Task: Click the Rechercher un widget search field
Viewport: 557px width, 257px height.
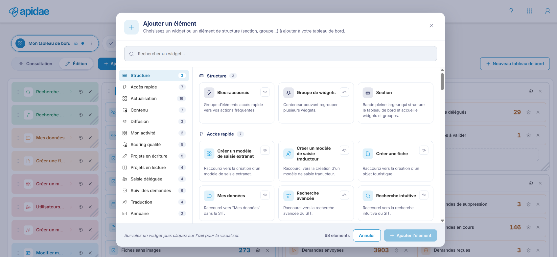Action: click(281, 54)
